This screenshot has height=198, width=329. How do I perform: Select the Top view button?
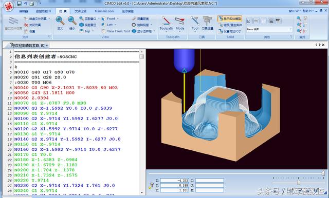(85, 31)
